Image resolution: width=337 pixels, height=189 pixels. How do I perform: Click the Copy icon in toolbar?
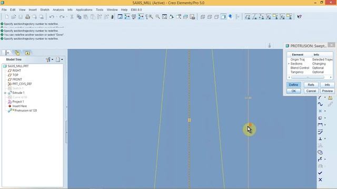pos(79,17)
